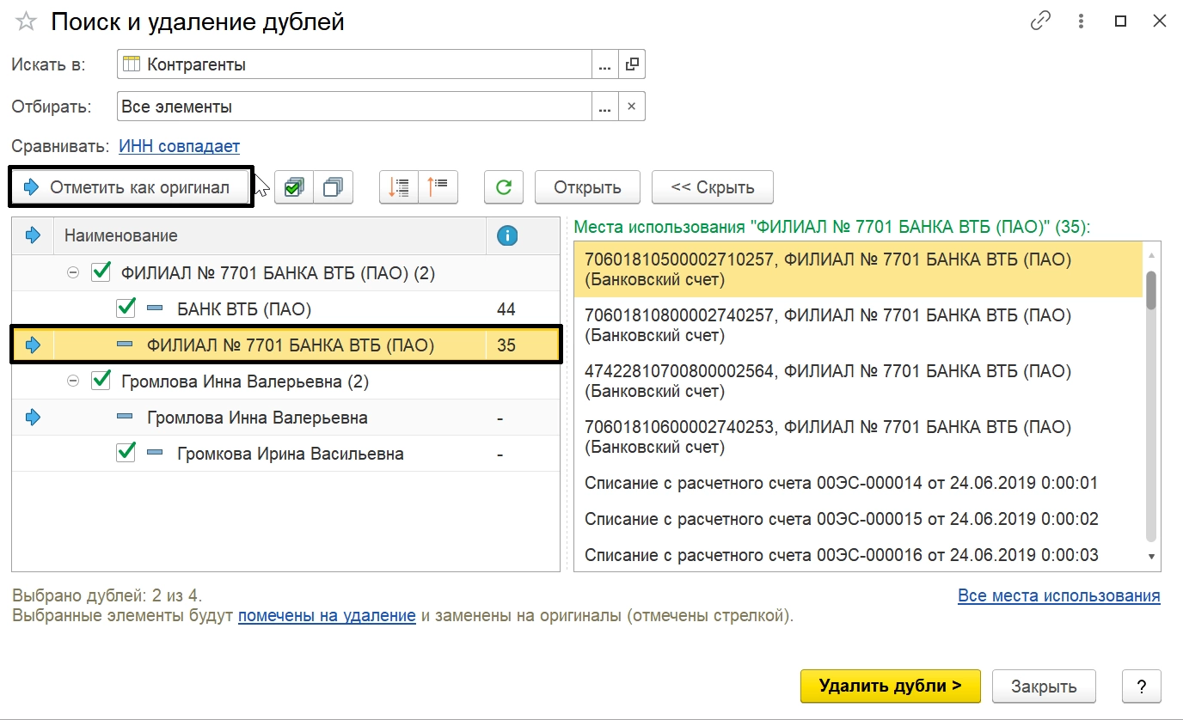Add dialog to favorites with star icon
The width and height of the screenshot is (1183, 720).
click(x=27, y=22)
